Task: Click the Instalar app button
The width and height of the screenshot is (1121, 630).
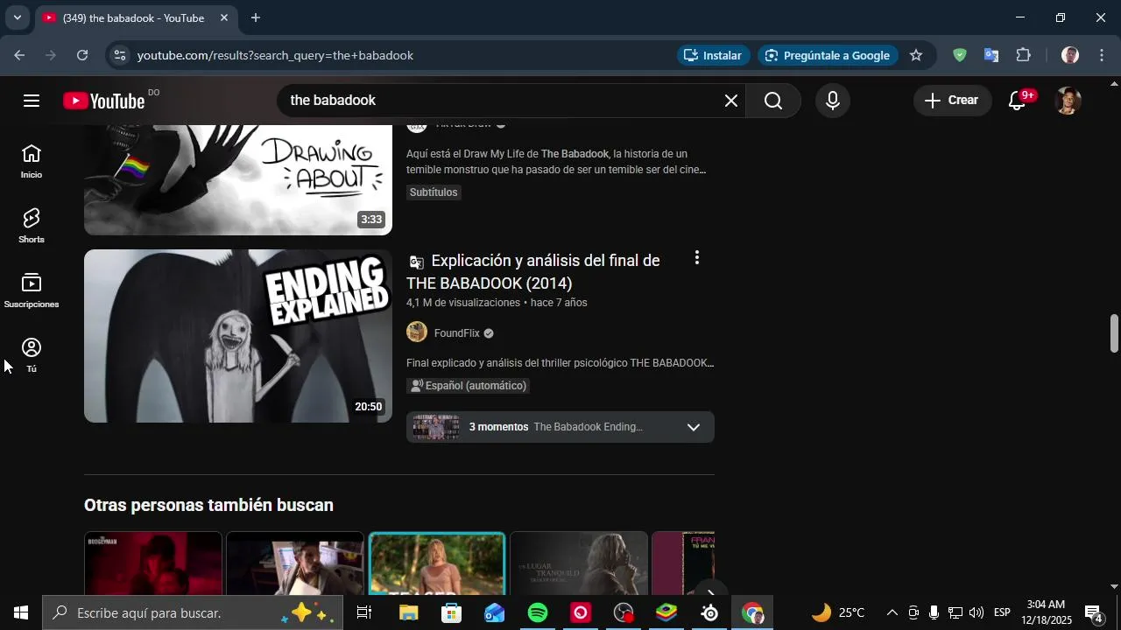Action: click(x=714, y=55)
